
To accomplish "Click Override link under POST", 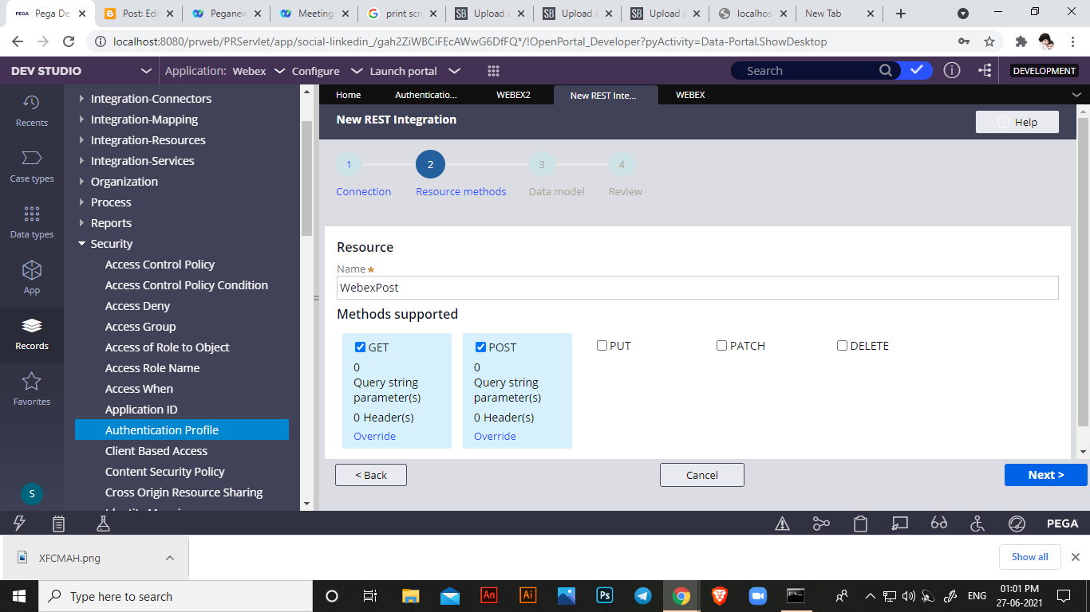I will (x=495, y=437).
